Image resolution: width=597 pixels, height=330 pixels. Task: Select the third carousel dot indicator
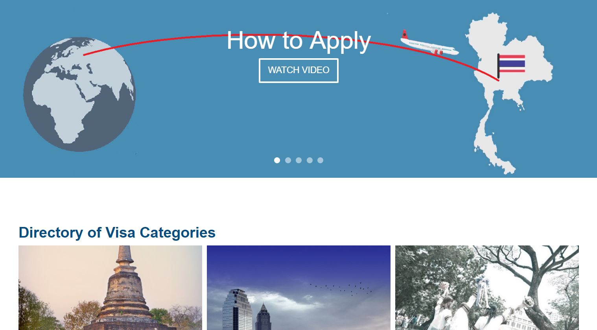coord(298,160)
